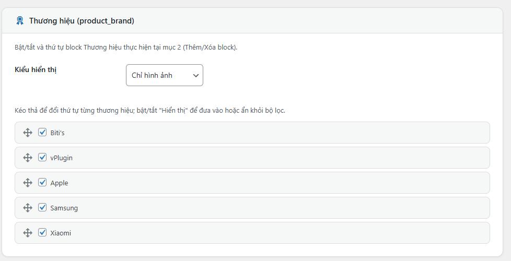Click the drag handle icon for vPlugin

28,158
